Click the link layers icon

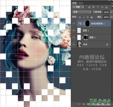coord(79,104)
